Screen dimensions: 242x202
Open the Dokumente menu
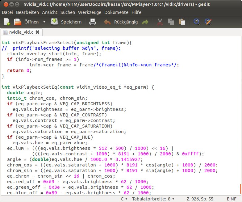point(116,12)
